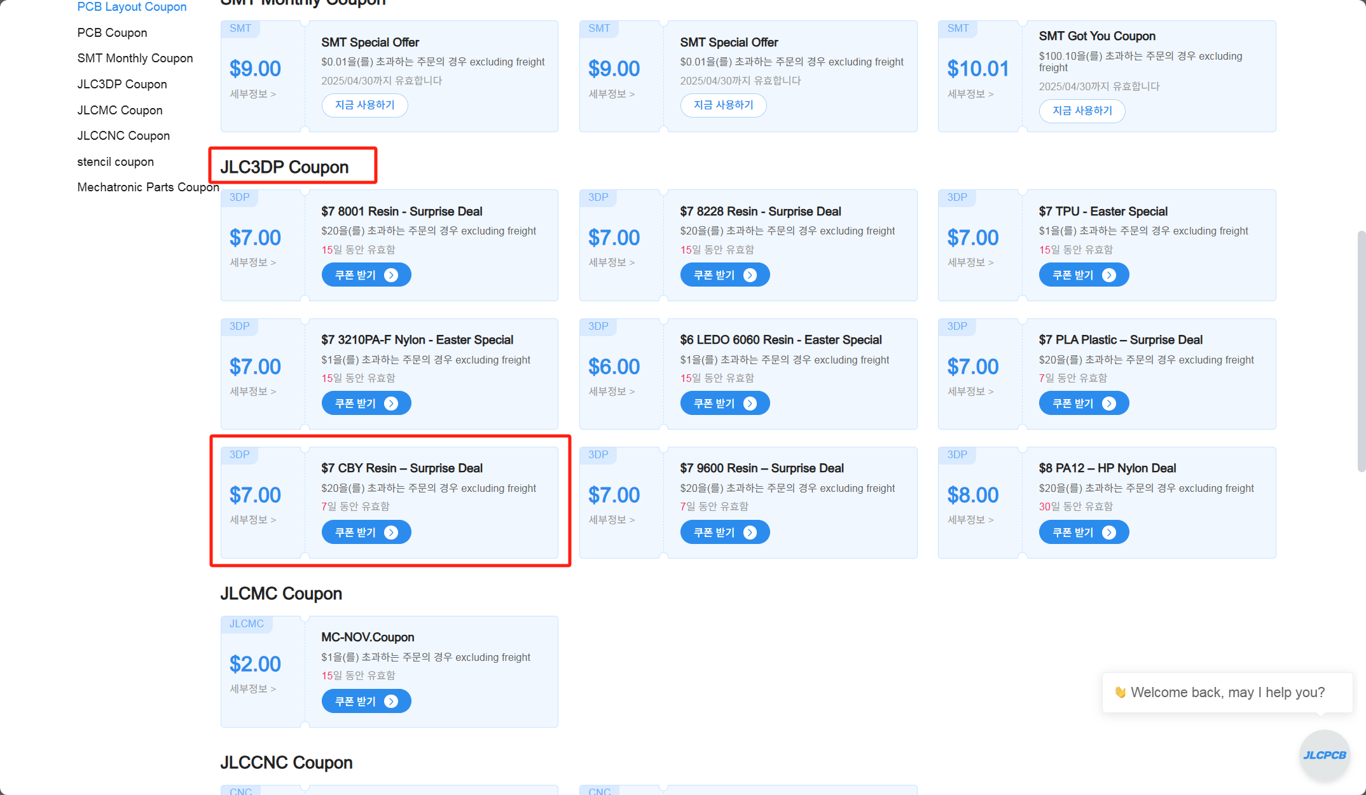
Task: Use first $9.00 SMT Special Offer now
Action: (364, 105)
